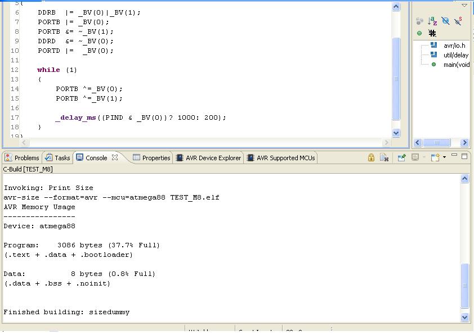474x335 pixels.
Task: Click 'PORTD' on line 10
Action: [x=49, y=51]
